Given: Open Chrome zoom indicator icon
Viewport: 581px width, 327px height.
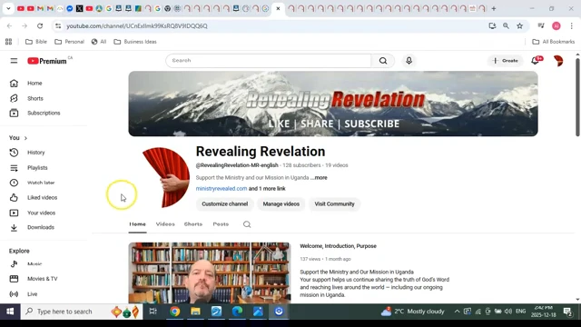Looking at the screenshot, I should [x=506, y=25].
